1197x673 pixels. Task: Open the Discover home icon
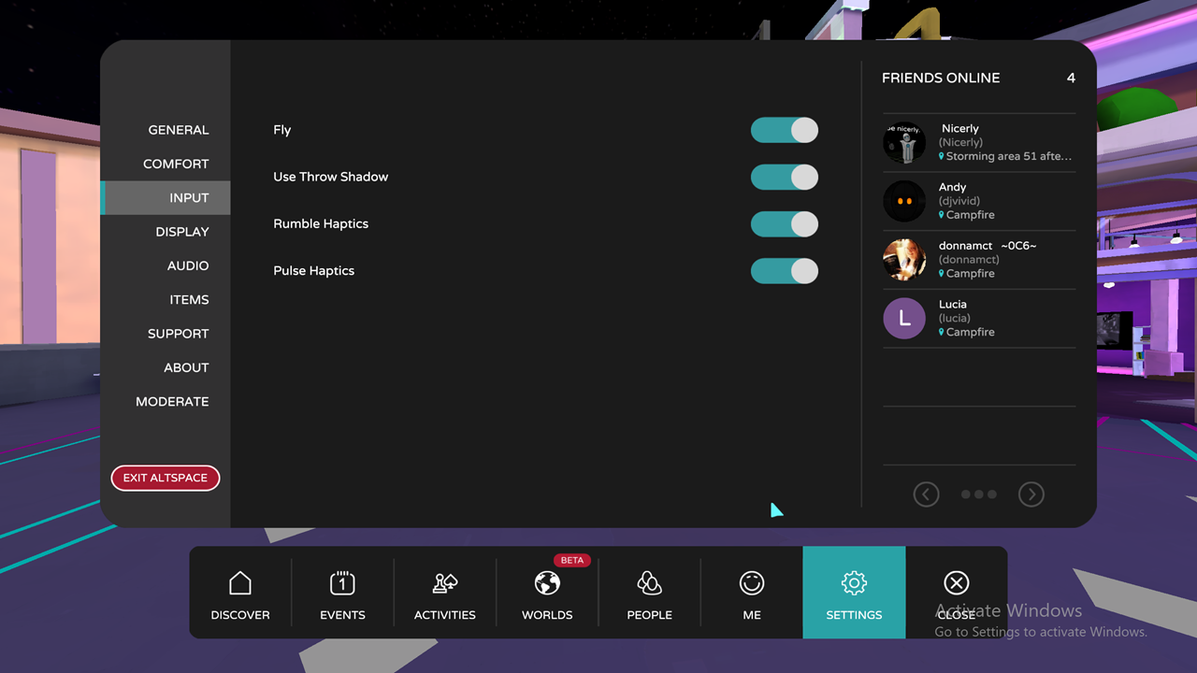pyautogui.click(x=240, y=583)
